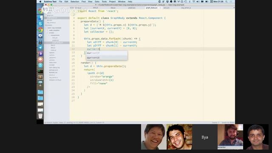Open the Find menu
272x153 pixels.
pyautogui.click(x=83, y=2)
